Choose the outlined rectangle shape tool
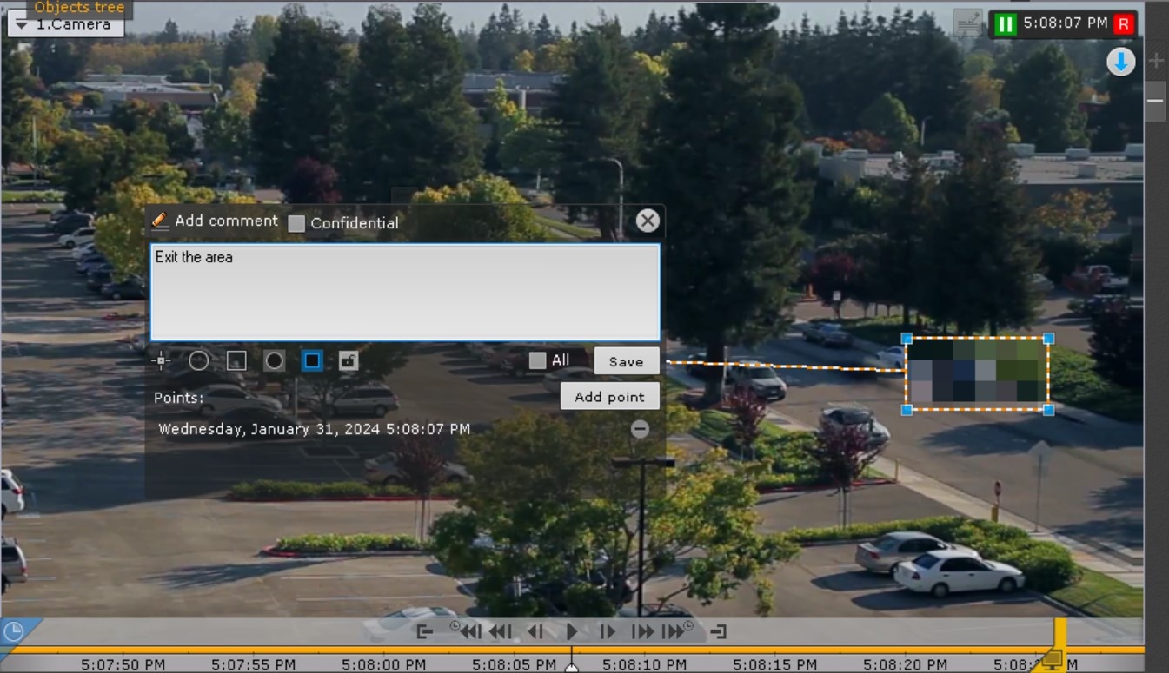The height and width of the screenshot is (673, 1169). pos(236,360)
